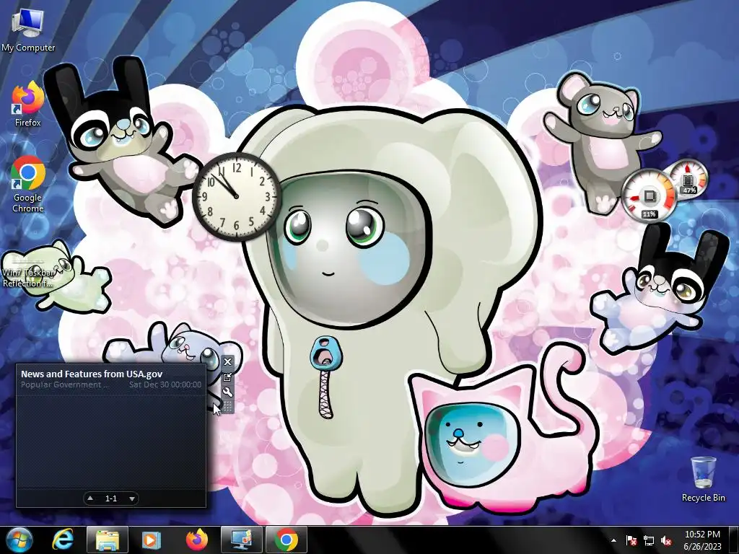Launch Internet Explorer from the taskbar
Screen dimensions: 739x554
63,540
